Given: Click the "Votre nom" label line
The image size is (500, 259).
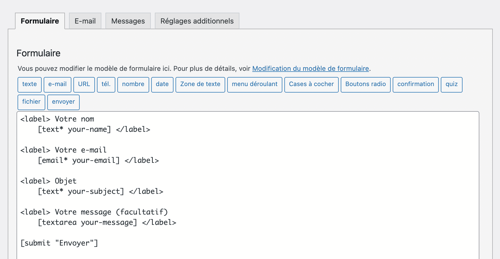Looking at the screenshot, I should point(57,119).
